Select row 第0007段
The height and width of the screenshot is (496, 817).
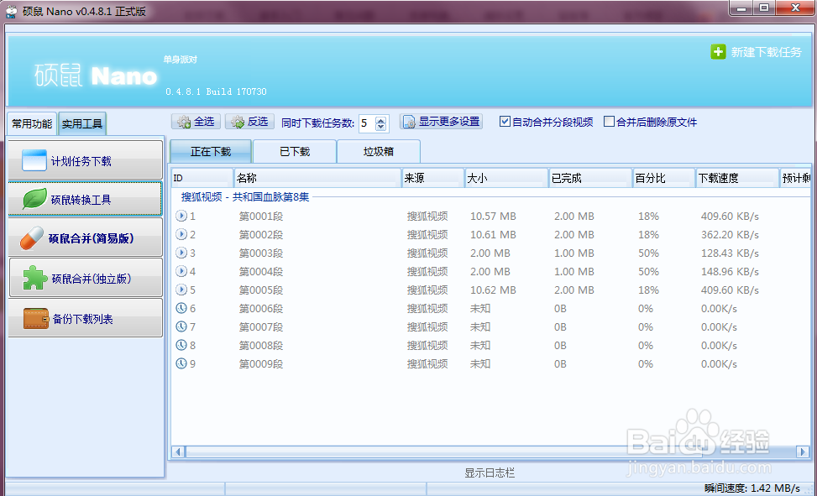tap(490, 326)
